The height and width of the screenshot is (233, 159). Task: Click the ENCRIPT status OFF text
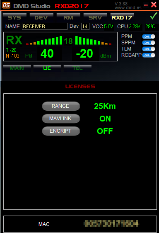[105, 131]
